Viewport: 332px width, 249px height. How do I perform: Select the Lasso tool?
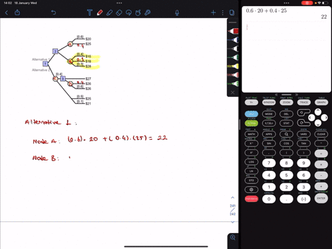(x=129, y=12)
